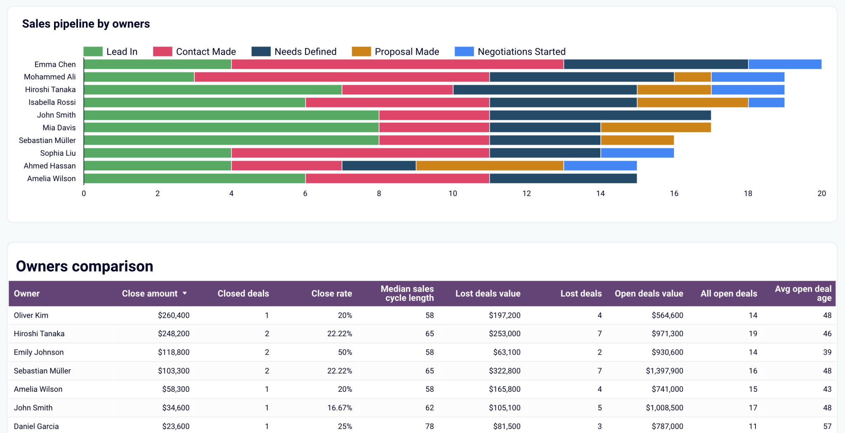
Task: Sort the table by Close rate
Action: point(332,293)
